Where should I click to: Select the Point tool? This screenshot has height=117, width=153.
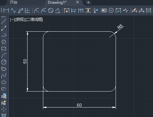4,109
